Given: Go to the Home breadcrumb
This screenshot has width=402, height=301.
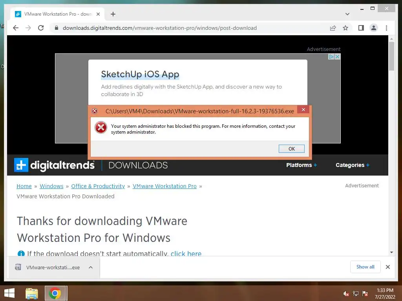Looking at the screenshot, I should tap(24, 186).
